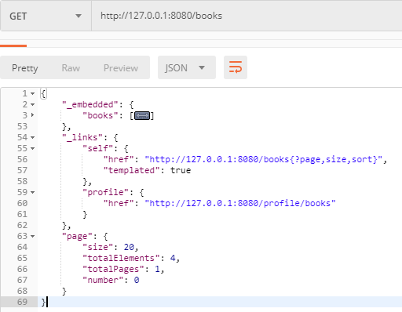Screen dimensions: 402x312
Task: Open the GET method dropdown
Action: (x=46, y=16)
